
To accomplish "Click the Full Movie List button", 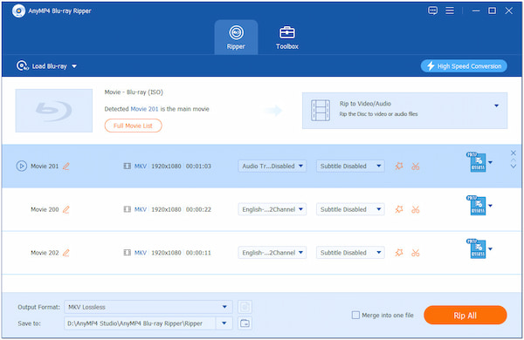I will point(134,126).
